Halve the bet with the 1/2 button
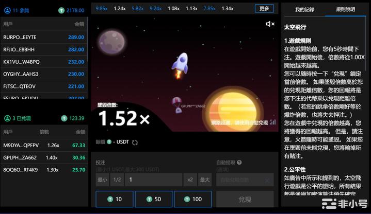This screenshot has height=214, width=371. [x=117, y=180]
